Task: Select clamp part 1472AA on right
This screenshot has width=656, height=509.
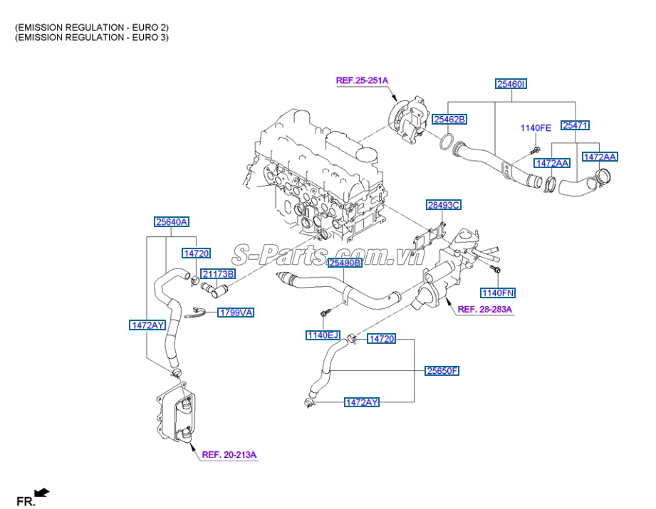Action: 553,164
